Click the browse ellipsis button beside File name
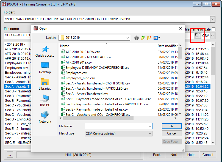 [x=198, y=35]
